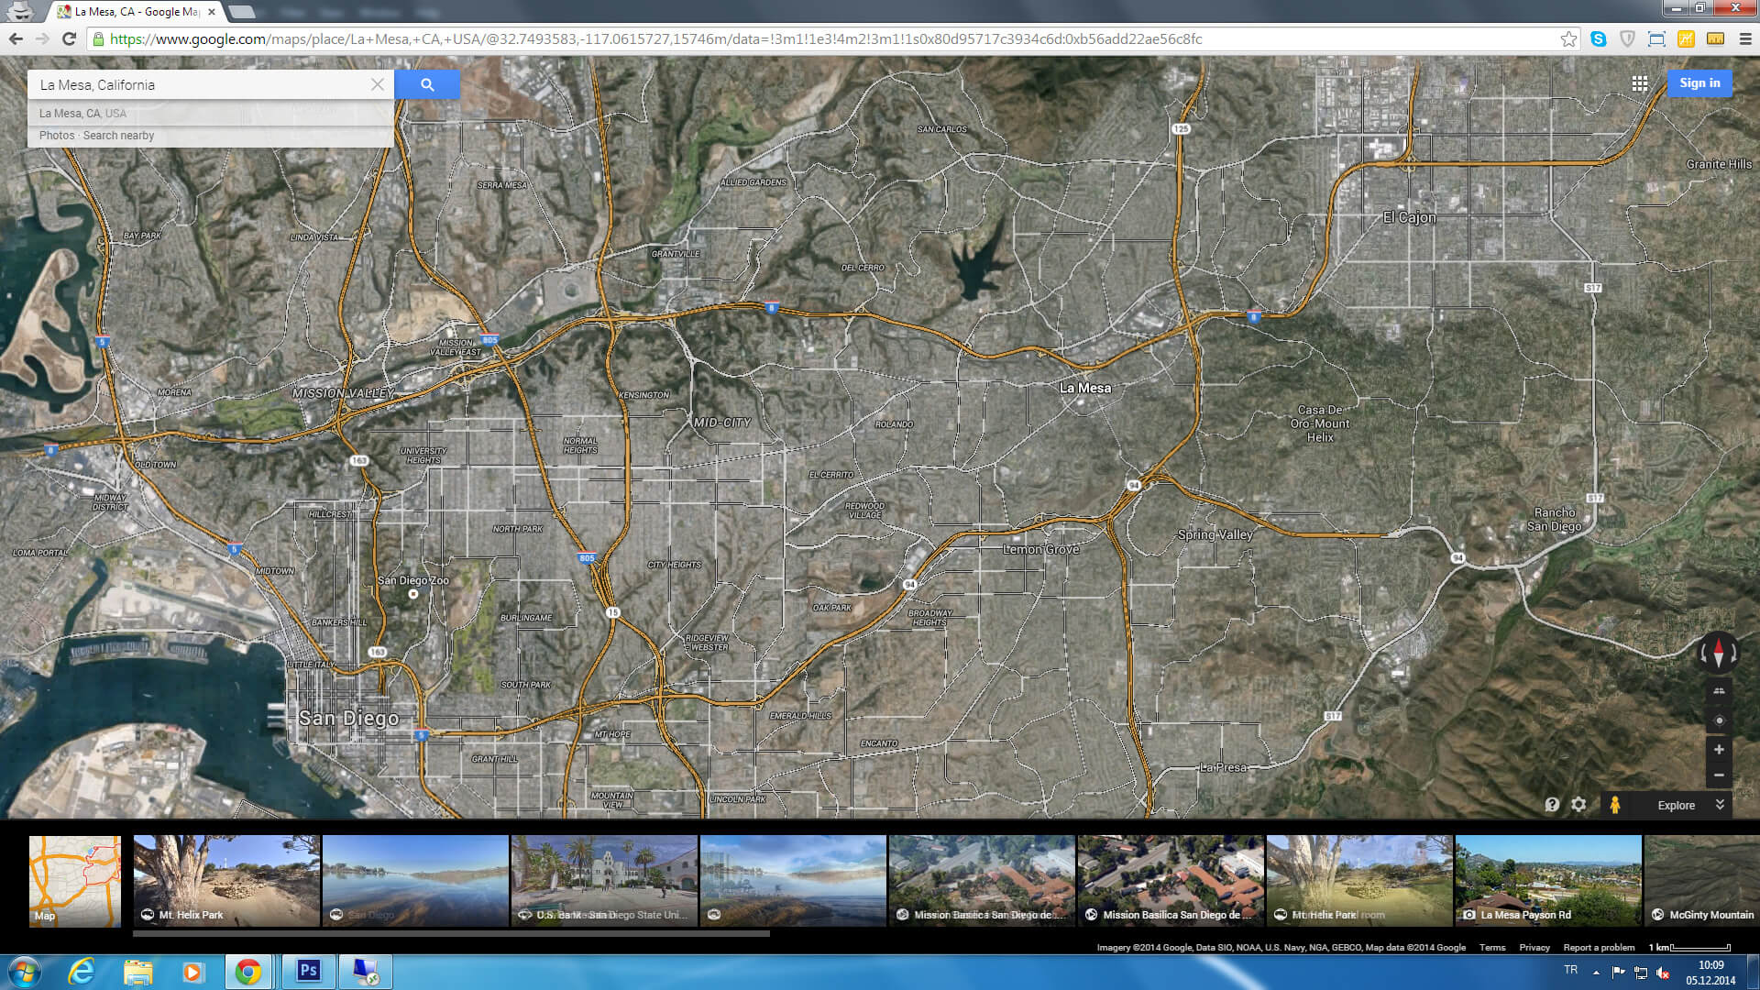This screenshot has width=1760, height=990.
Task: Pick up the yellow Pegman icon
Action: coord(1615,805)
